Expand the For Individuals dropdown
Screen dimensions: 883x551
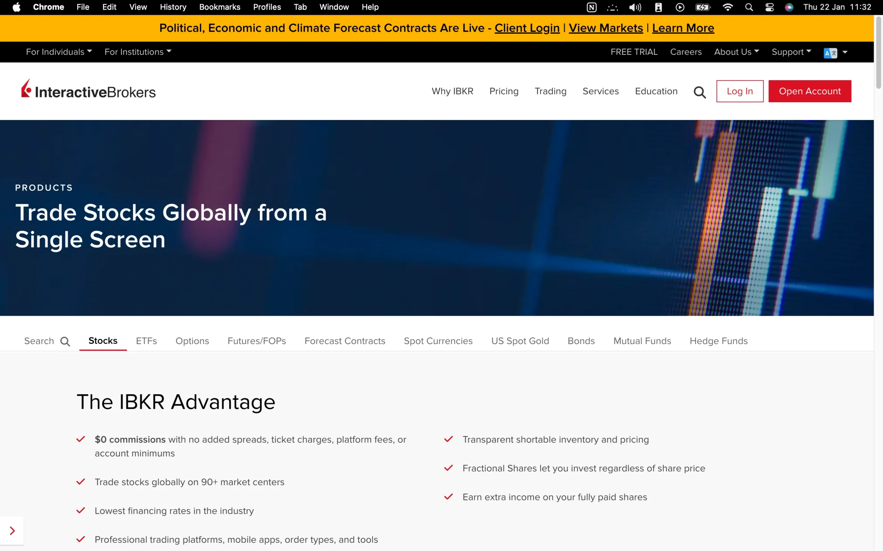point(58,52)
